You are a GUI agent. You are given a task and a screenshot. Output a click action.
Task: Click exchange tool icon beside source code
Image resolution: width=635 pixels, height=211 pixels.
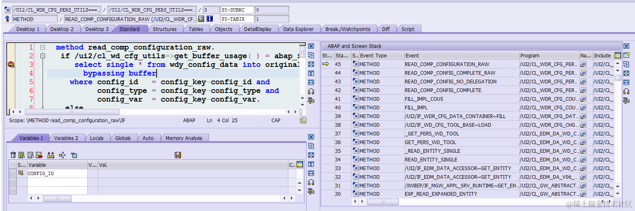point(311,55)
